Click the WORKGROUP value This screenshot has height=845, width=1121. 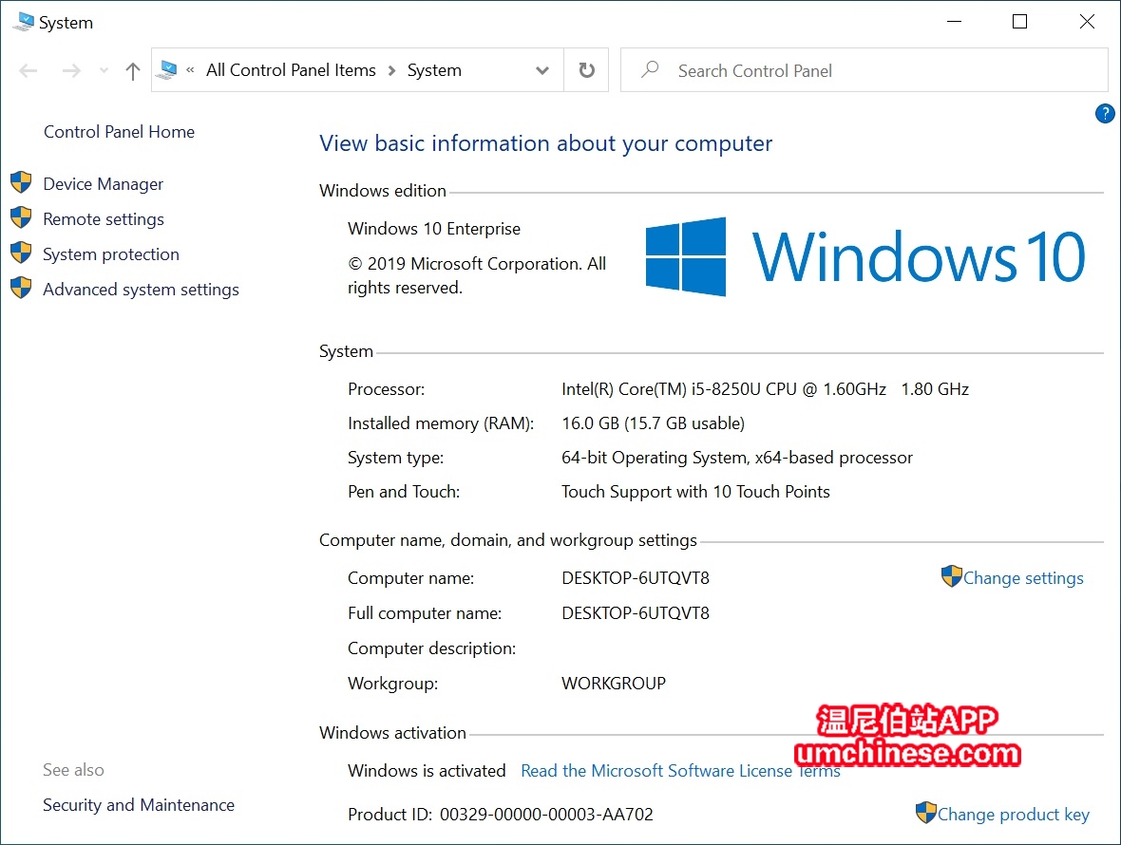click(614, 684)
